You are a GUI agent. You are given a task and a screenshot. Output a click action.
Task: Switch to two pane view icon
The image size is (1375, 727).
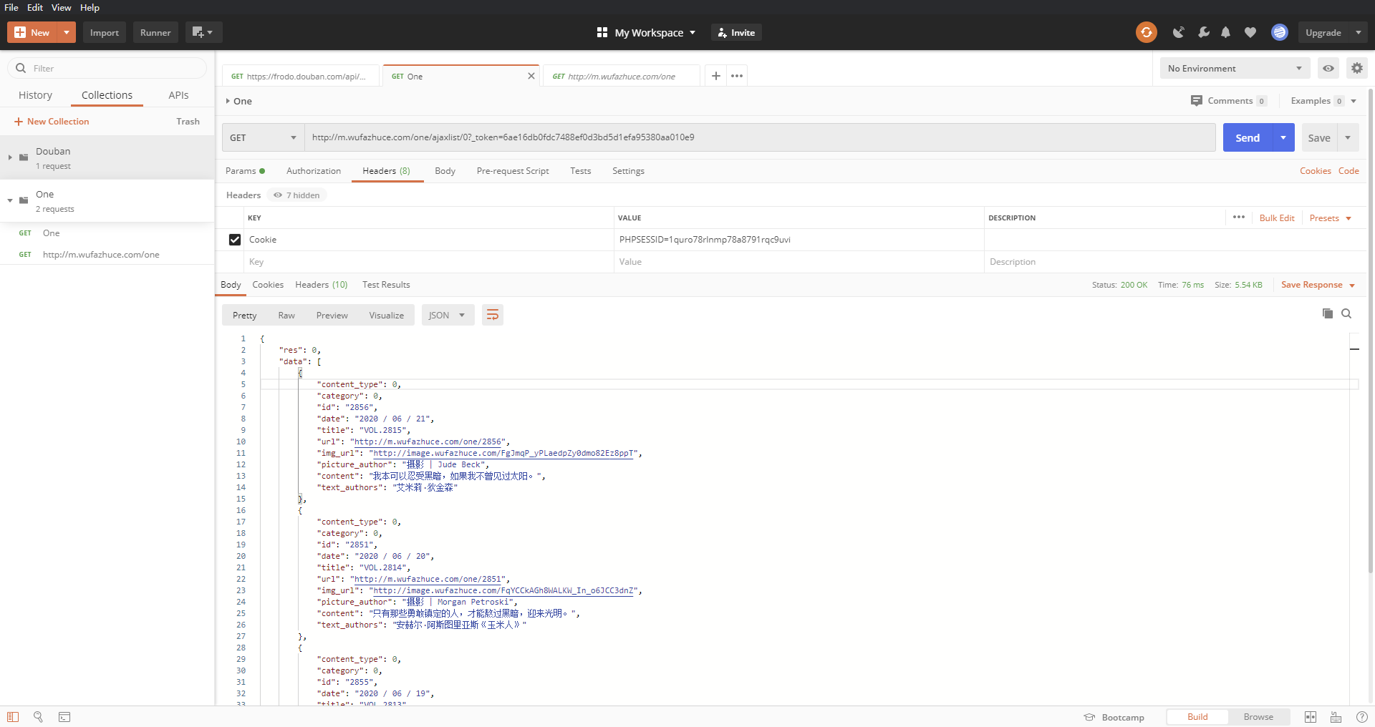(x=1311, y=717)
